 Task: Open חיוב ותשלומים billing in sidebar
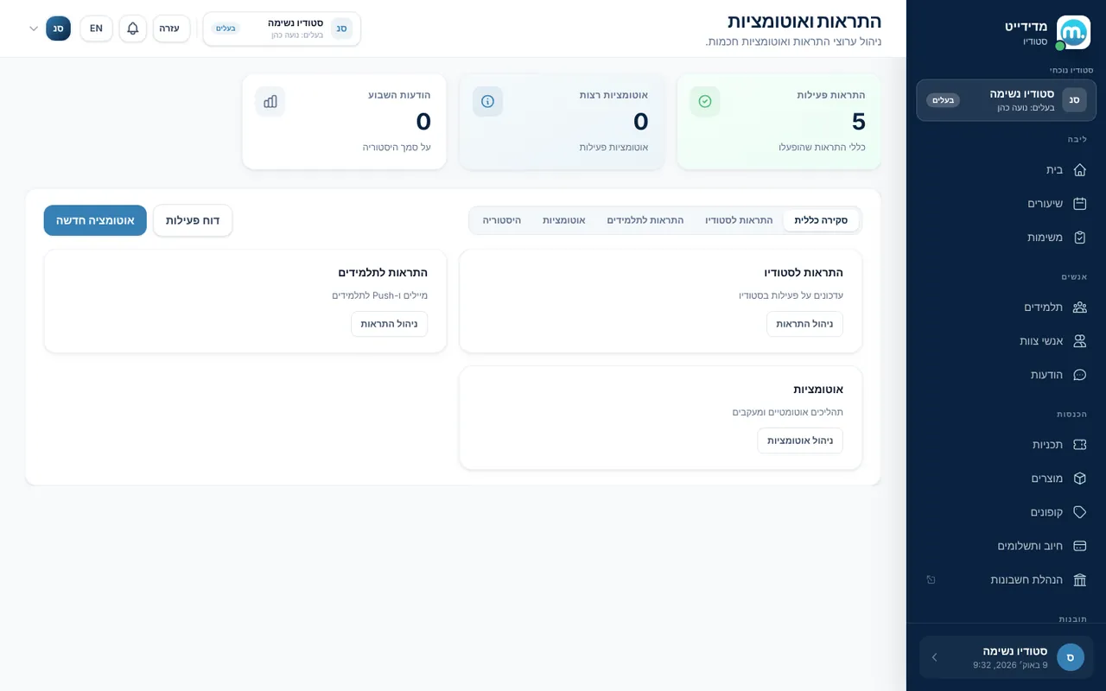pos(1006,546)
